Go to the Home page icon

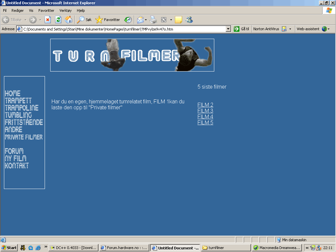(69, 20)
